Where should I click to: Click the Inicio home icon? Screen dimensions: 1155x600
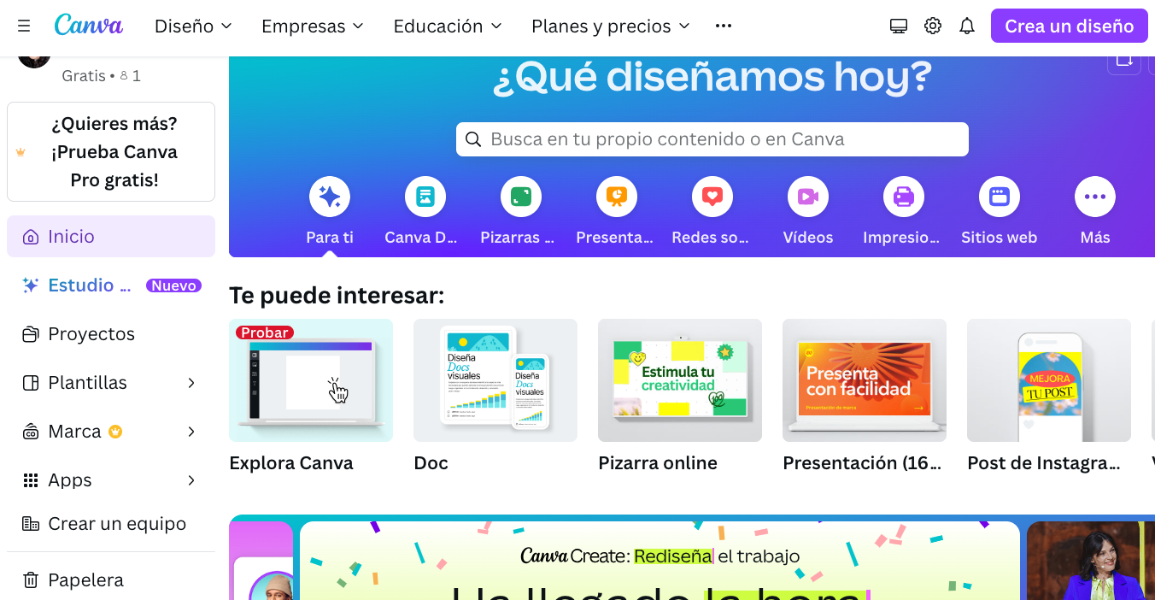(31, 237)
